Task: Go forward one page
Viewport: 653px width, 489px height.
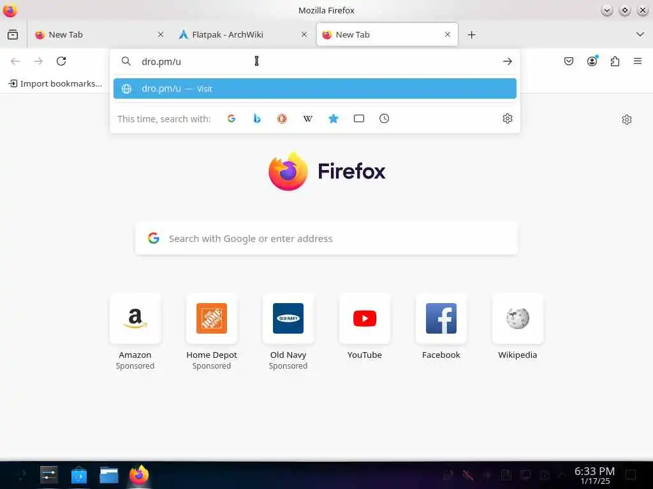Action: [x=38, y=62]
